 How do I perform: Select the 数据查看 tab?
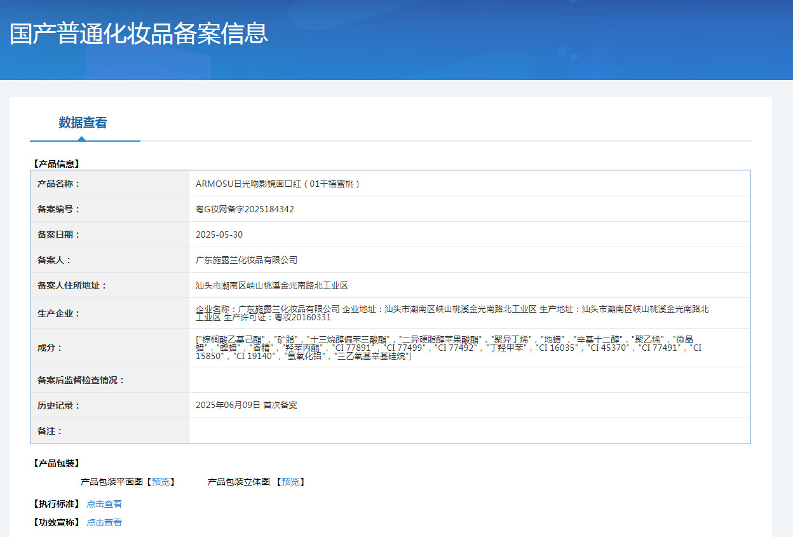click(83, 123)
